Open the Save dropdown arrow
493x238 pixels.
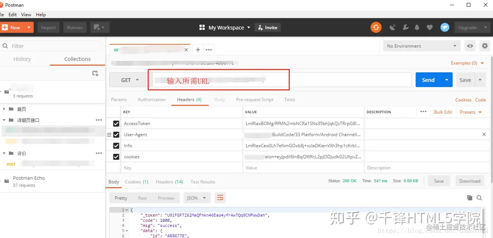[480, 80]
